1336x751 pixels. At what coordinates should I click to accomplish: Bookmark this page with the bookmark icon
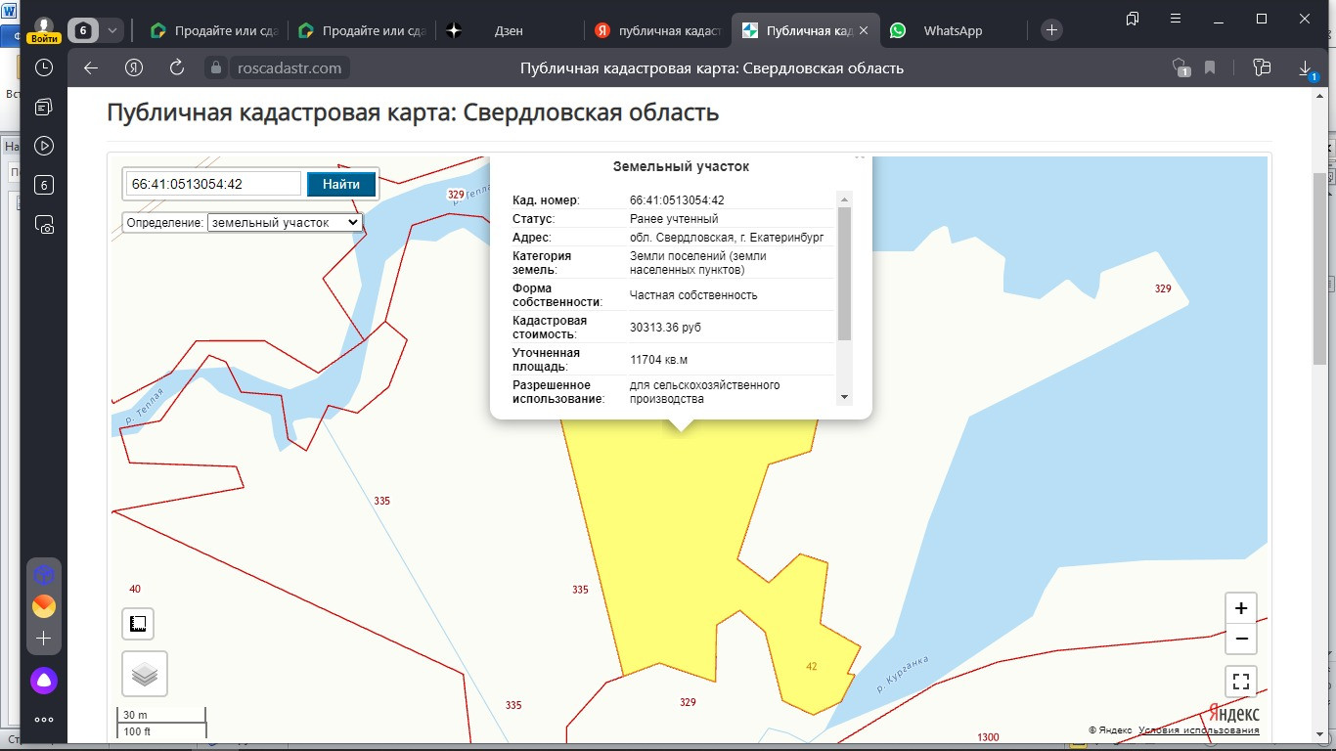tap(1210, 67)
